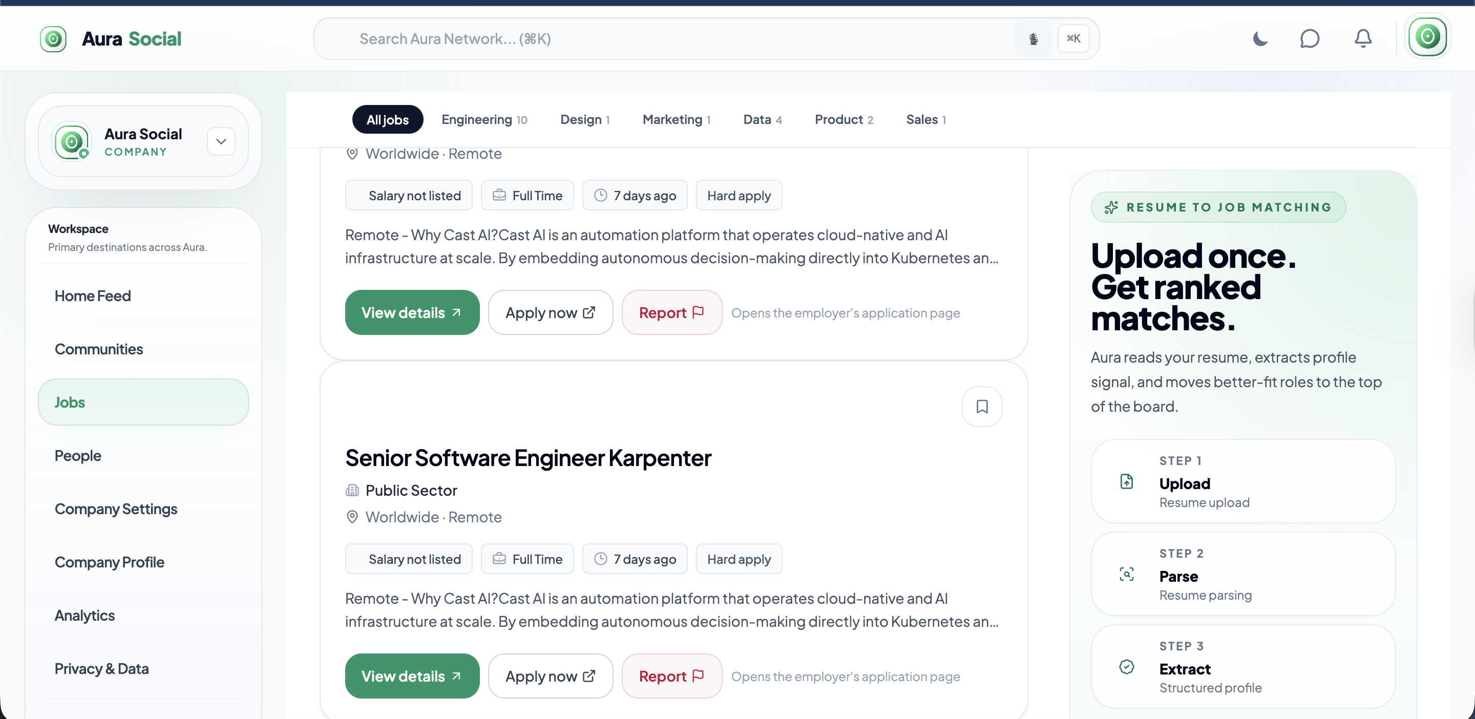Open Analytics in the sidebar
Viewport: 1475px width, 719px height.
(84, 615)
